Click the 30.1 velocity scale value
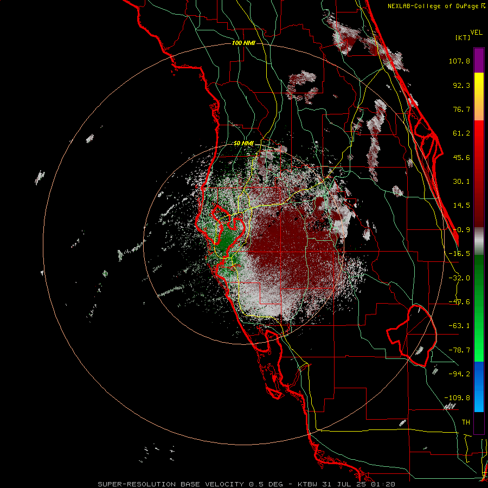 [x=461, y=182]
